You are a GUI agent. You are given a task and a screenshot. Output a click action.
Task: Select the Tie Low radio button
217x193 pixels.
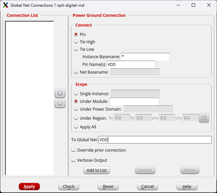pyautogui.click(x=76, y=49)
